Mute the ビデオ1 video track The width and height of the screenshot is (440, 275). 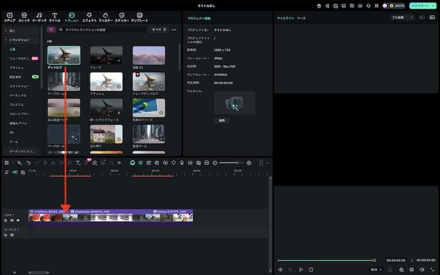coord(12,220)
